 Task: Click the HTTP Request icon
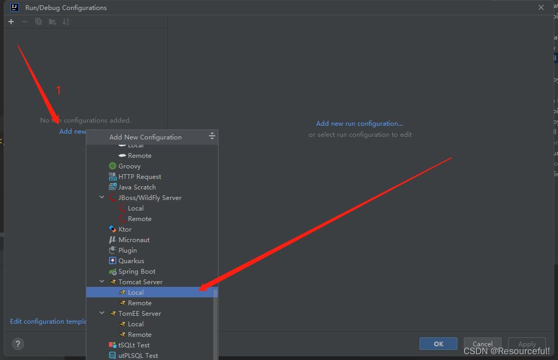coord(113,176)
